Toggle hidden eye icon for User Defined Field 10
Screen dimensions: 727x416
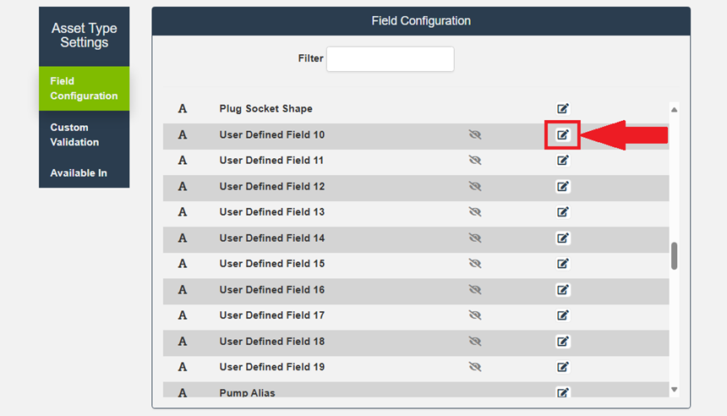[x=474, y=135]
